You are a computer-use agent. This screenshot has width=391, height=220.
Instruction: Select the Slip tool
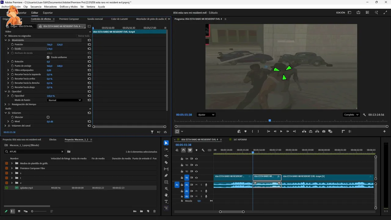[166, 169]
